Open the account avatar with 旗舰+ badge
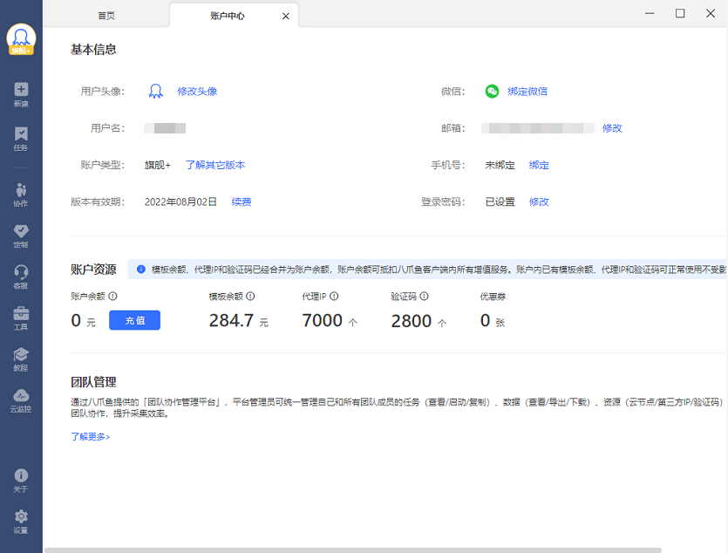Image resolution: width=728 pixels, height=553 pixels. (x=21, y=39)
